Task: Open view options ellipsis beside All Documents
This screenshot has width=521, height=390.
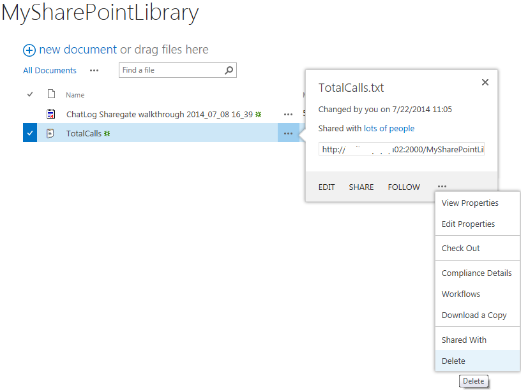Action: coord(94,70)
